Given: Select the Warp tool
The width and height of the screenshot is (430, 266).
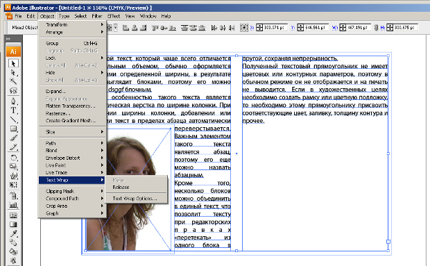Looking at the screenshot, I should click(13, 176).
